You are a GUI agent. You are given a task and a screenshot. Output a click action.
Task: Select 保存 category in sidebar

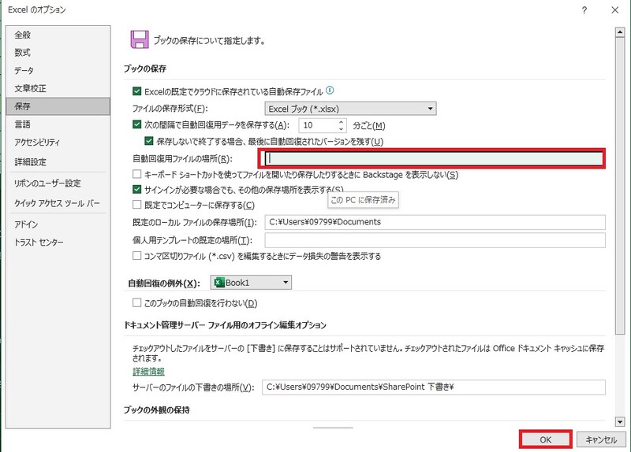58,106
